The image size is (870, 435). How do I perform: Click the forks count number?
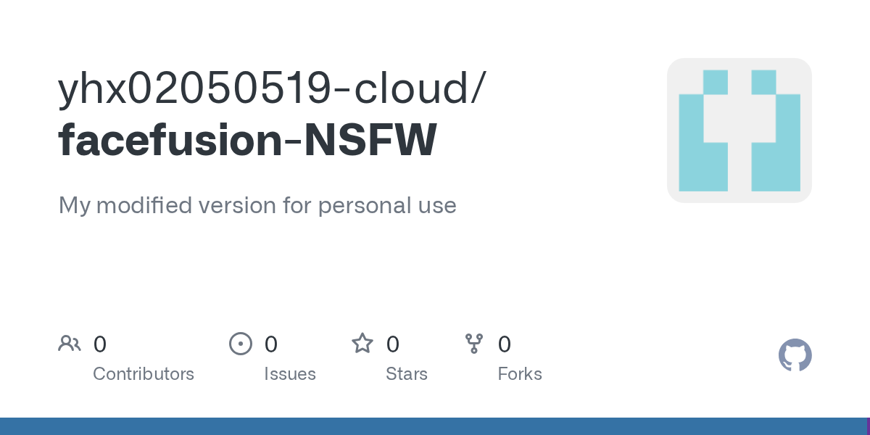coord(505,344)
